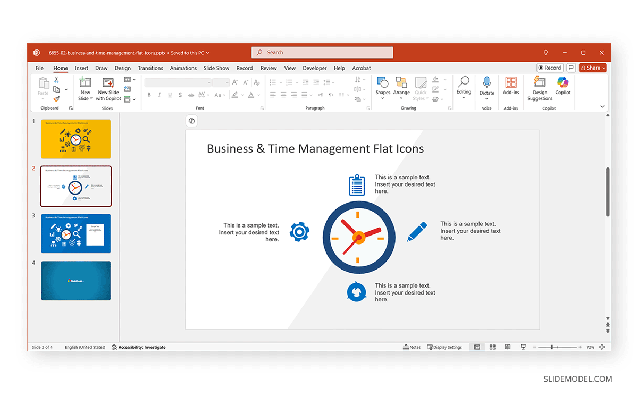This screenshot has height=395, width=638.
Task: Toggle Bold formatting
Action: (x=149, y=95)
